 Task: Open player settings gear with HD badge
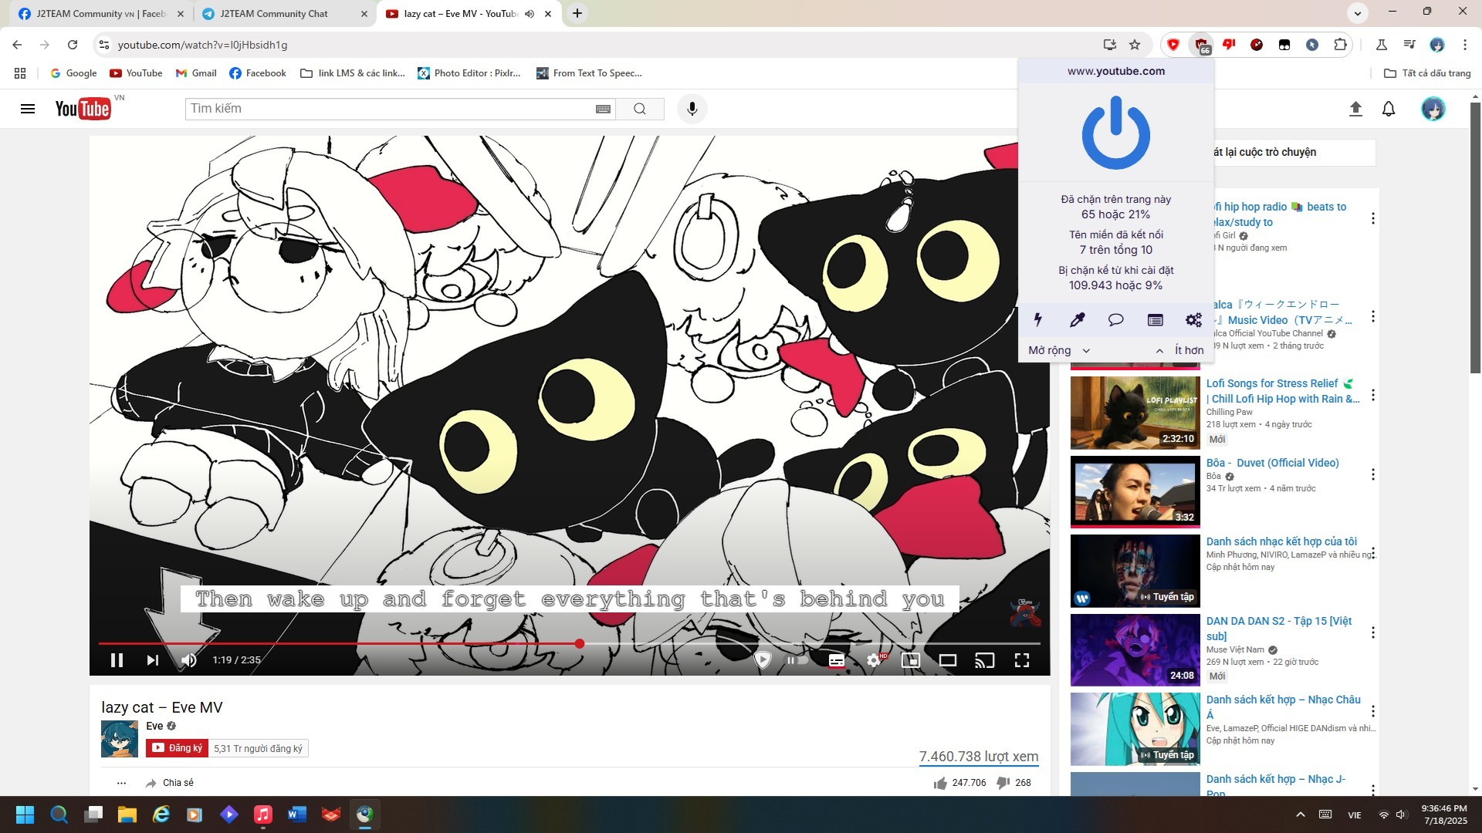point(875,660)
